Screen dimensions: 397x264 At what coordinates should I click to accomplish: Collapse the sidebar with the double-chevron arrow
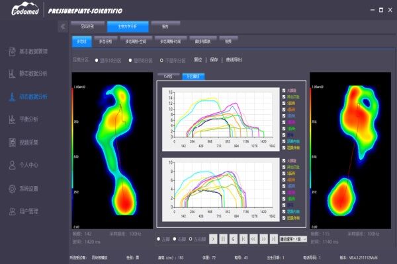tap(63, 27)
